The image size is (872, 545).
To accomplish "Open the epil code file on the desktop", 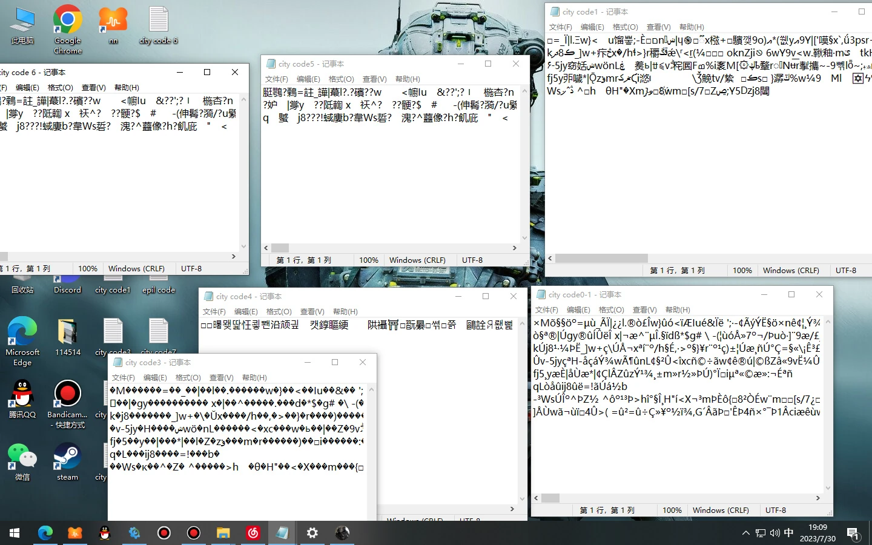I will click(x=158, y=279).
